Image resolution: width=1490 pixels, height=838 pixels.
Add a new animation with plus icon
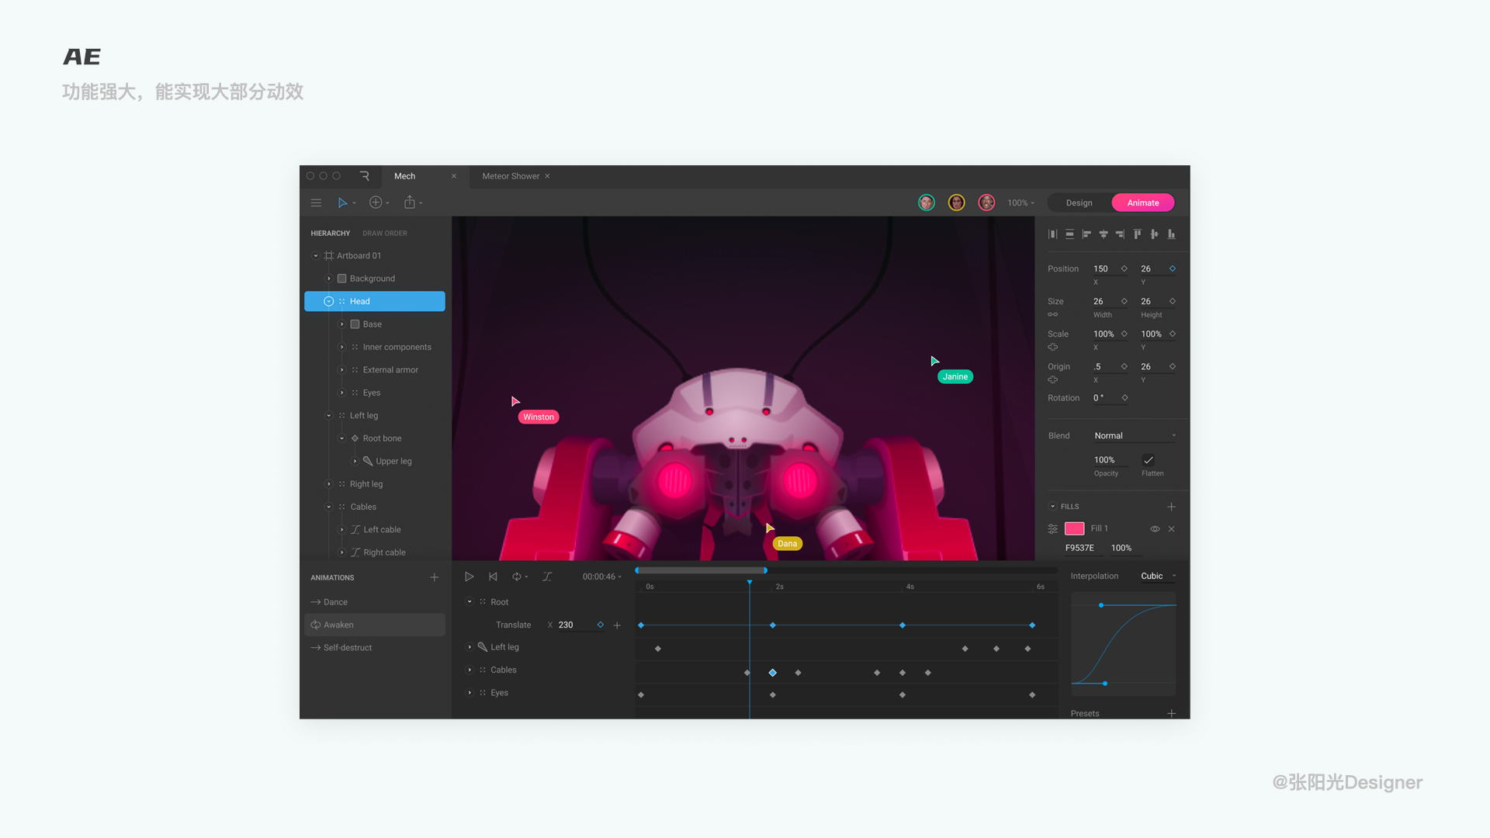pos(435,577)
